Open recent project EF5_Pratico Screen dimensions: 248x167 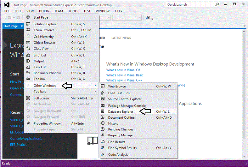19,145
